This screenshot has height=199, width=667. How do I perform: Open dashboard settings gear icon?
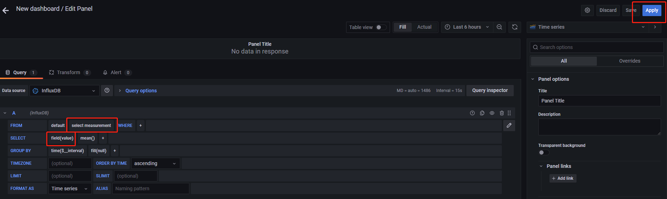pyautogui.click(x=587, y=10)
